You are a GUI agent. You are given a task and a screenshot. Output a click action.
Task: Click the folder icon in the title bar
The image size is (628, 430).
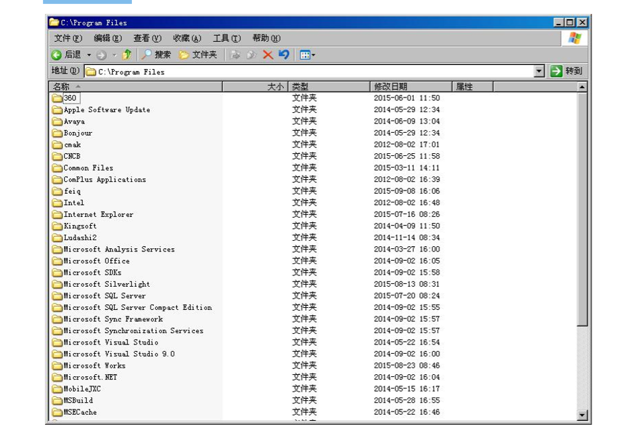54,22
